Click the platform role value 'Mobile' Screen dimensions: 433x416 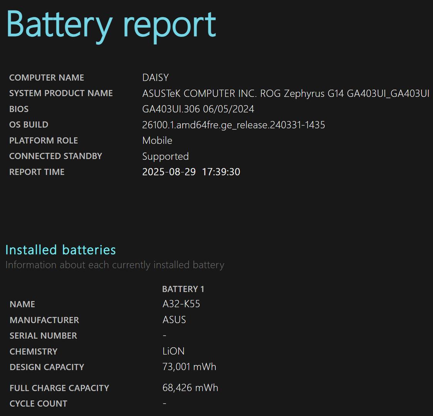(x=157, y=141)
